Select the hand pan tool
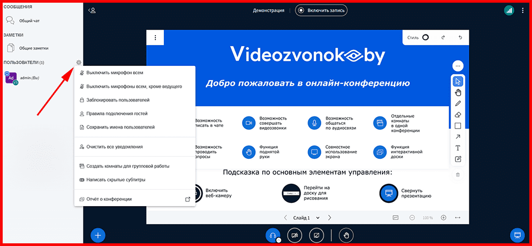The image size is (532, 246). tap(458, 92)
